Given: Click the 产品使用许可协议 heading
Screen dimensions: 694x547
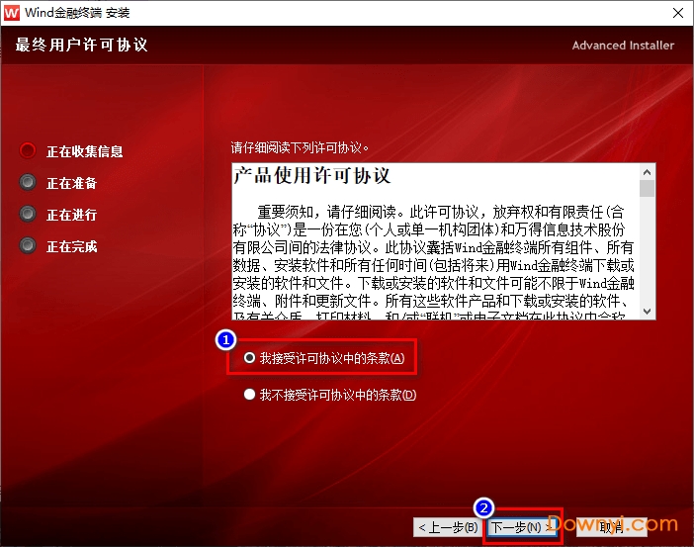Looking at the screenshot, I should [x=312, y=176].
